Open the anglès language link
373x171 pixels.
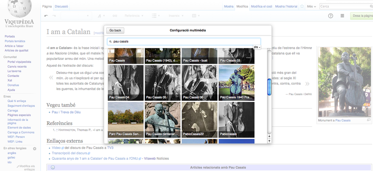(x=12, y=153)
